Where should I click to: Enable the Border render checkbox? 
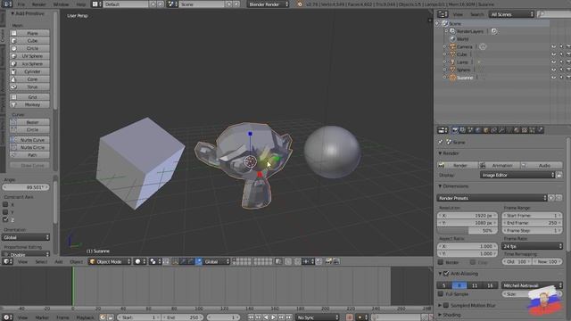click(441, 262)
